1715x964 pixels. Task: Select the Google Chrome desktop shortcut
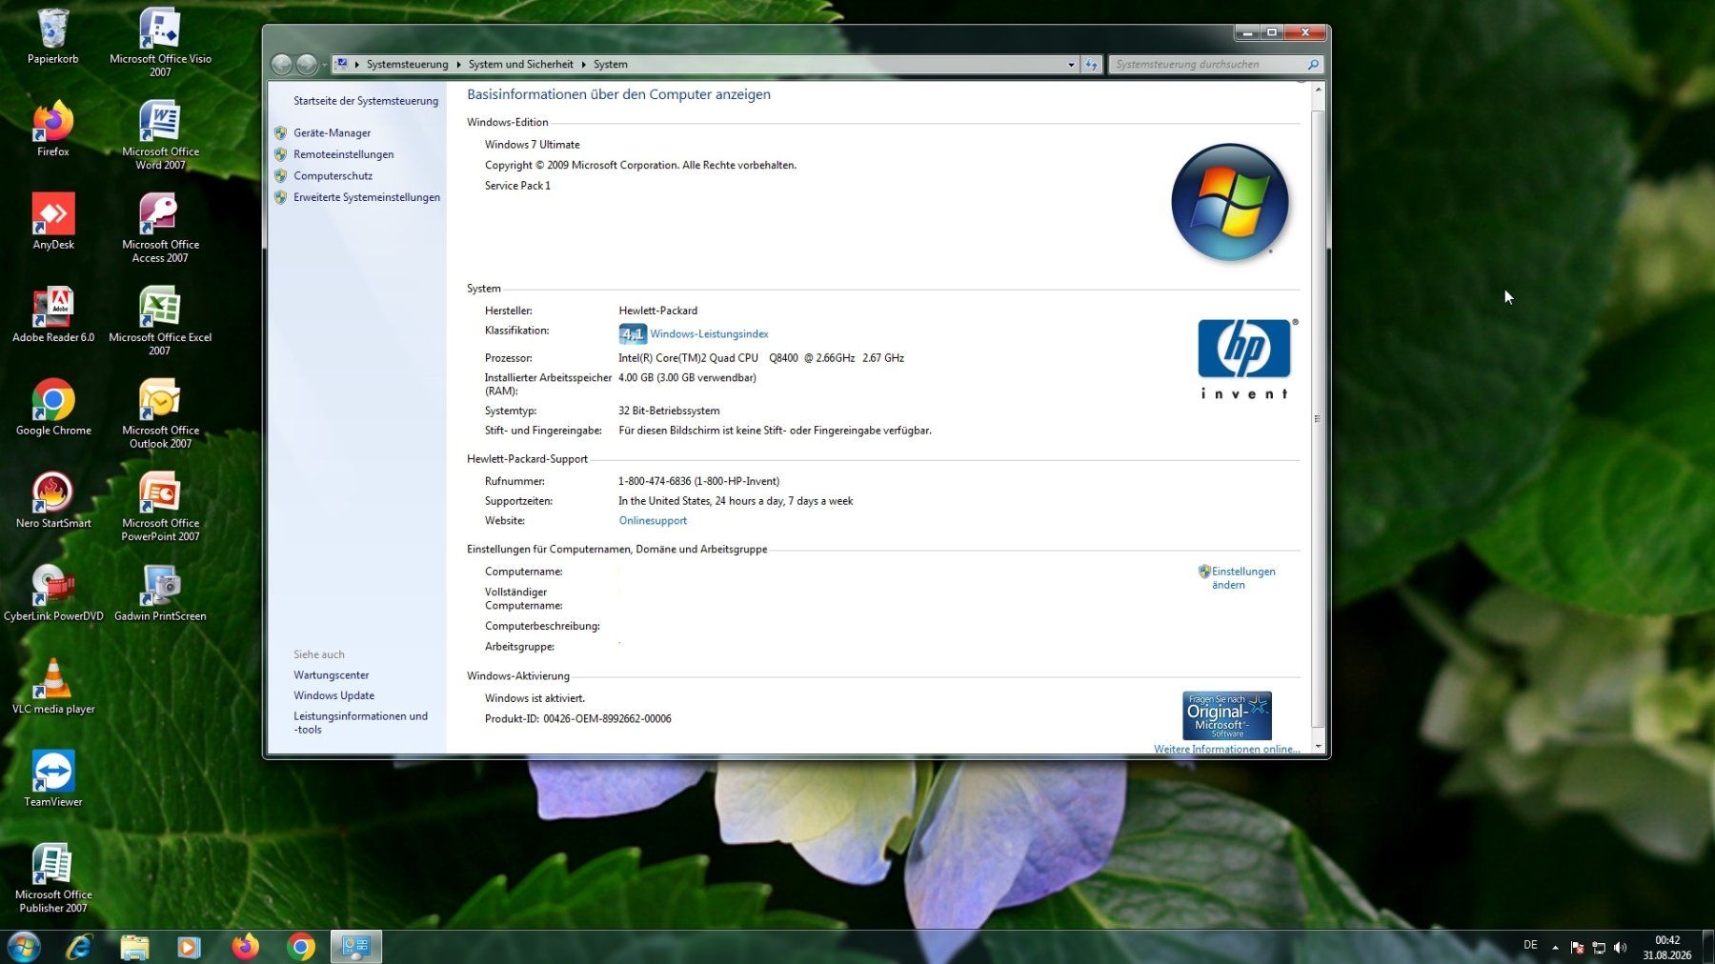[52, 407]
